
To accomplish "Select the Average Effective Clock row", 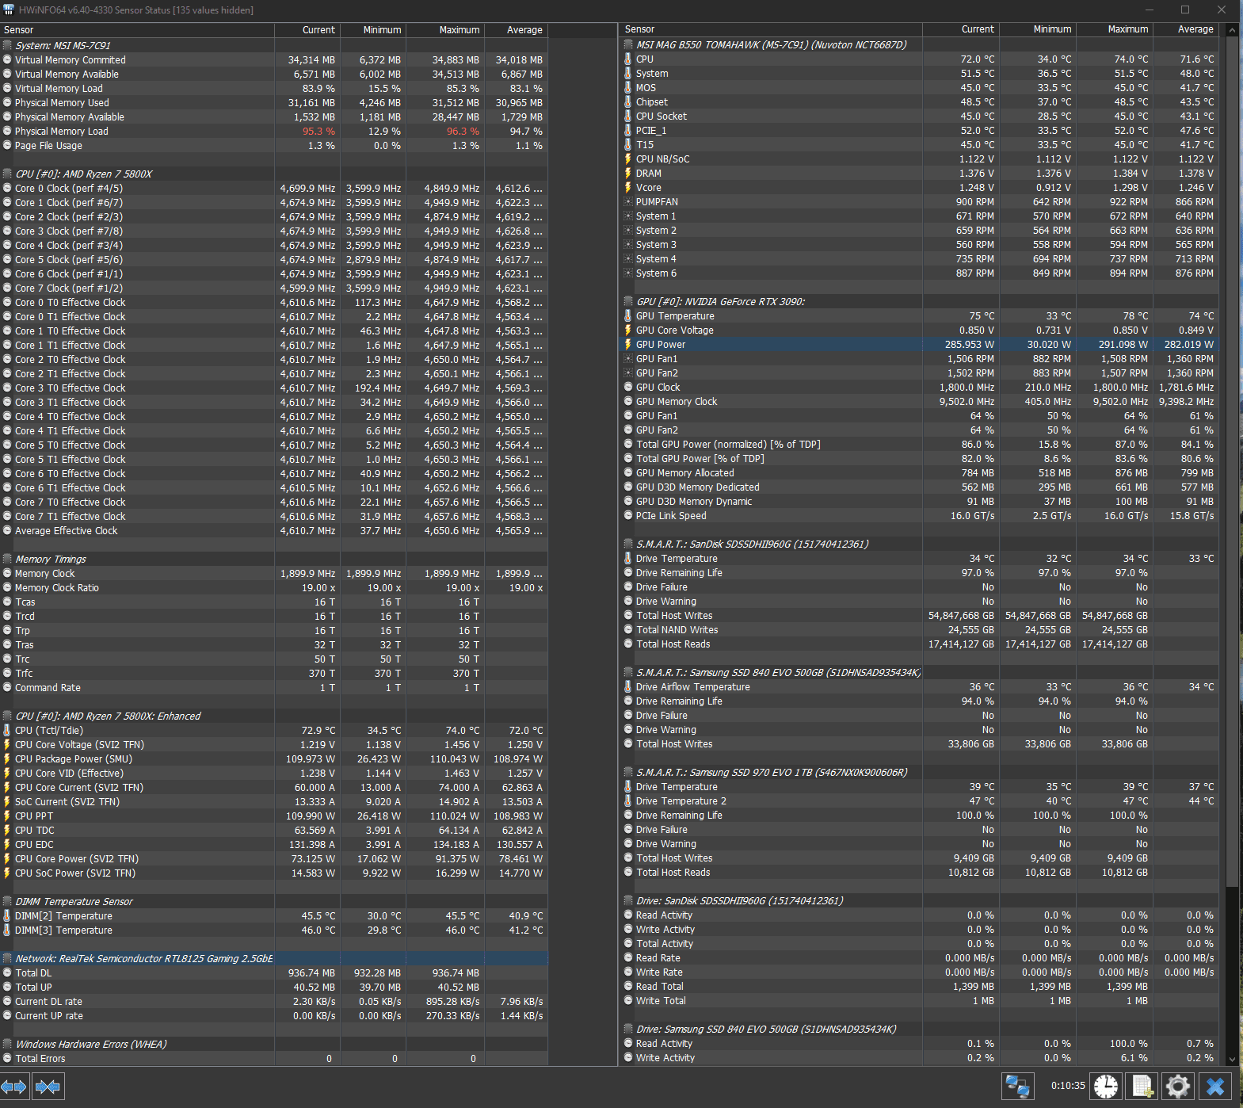I will [273, 530].
